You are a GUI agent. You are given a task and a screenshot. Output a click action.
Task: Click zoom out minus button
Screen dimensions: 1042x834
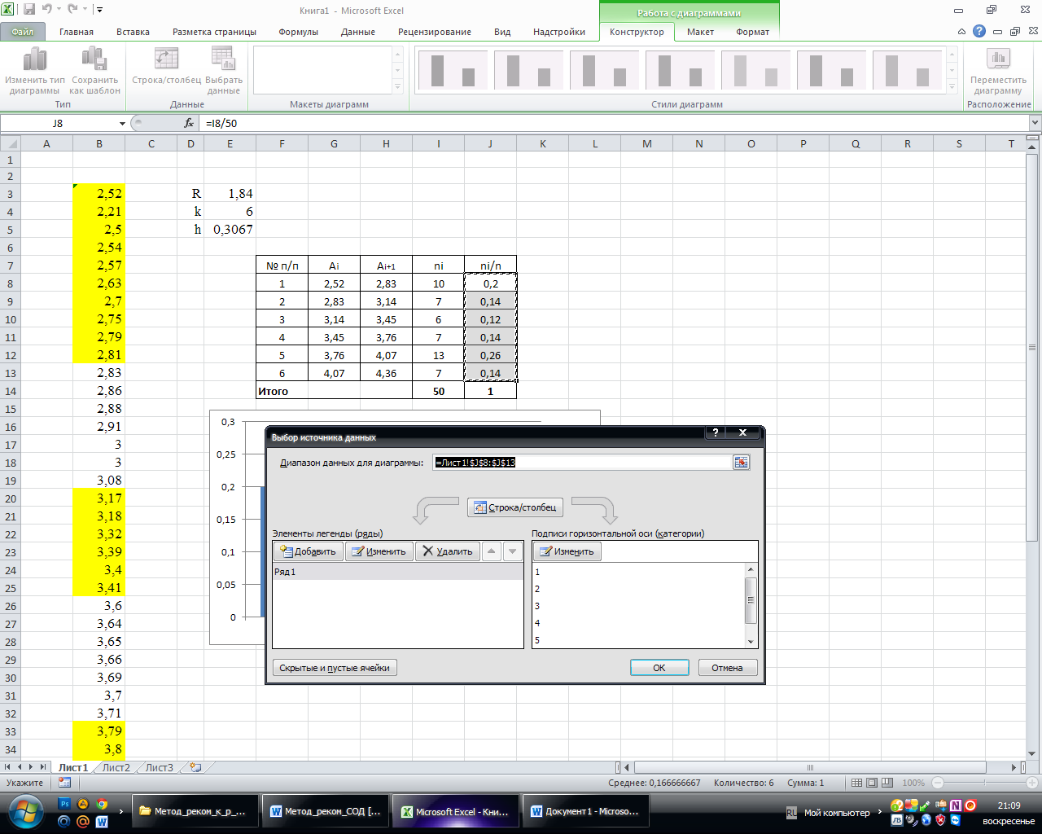938,783
